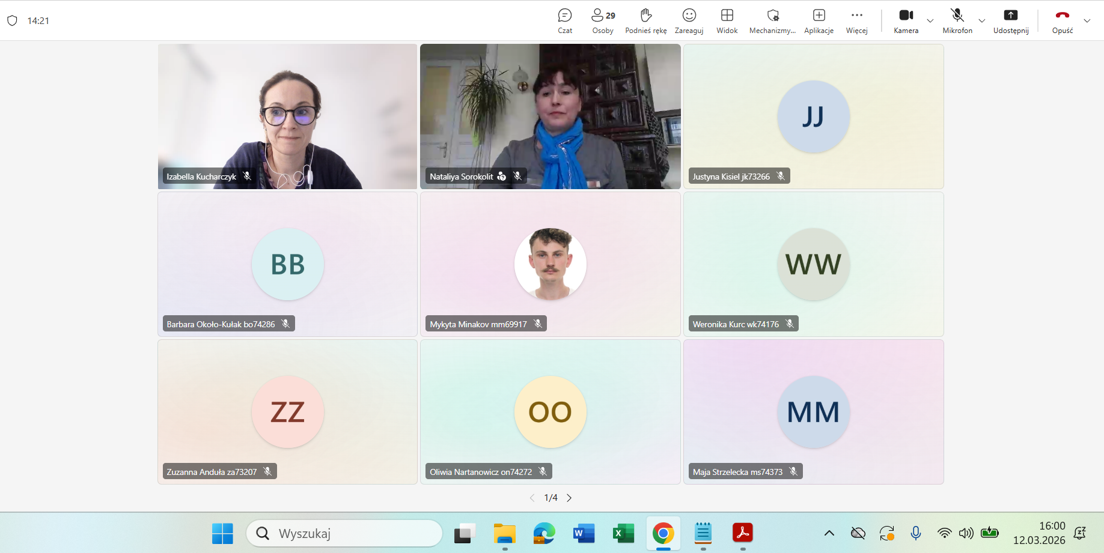Leave the meeting with Opuść
This screenshot has height=553, width=1104.
coord(1062,21)
